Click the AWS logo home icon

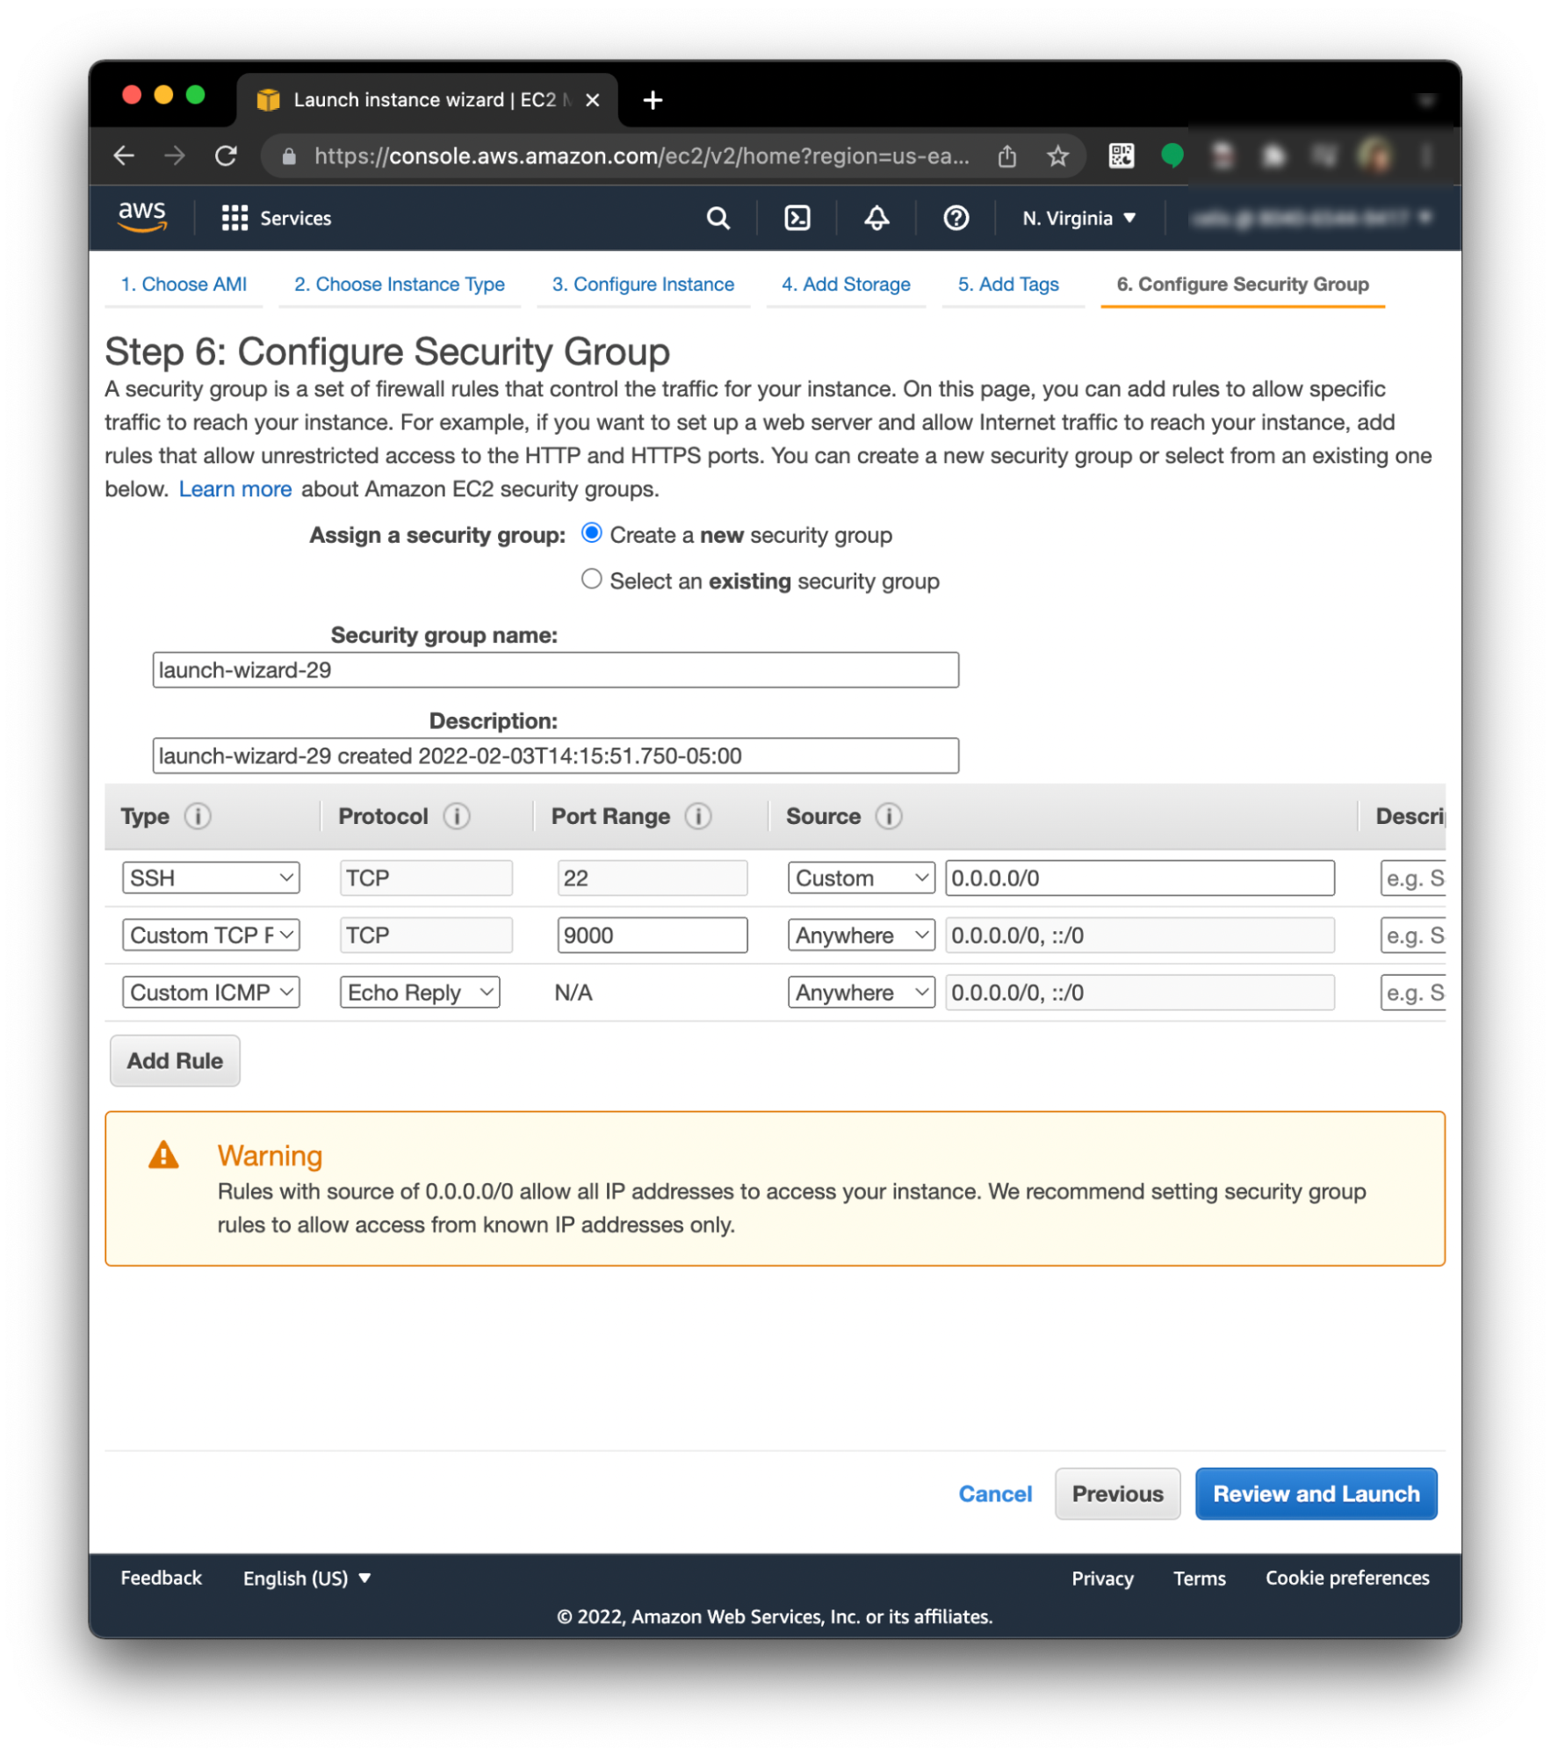click(x=141, y=216)
